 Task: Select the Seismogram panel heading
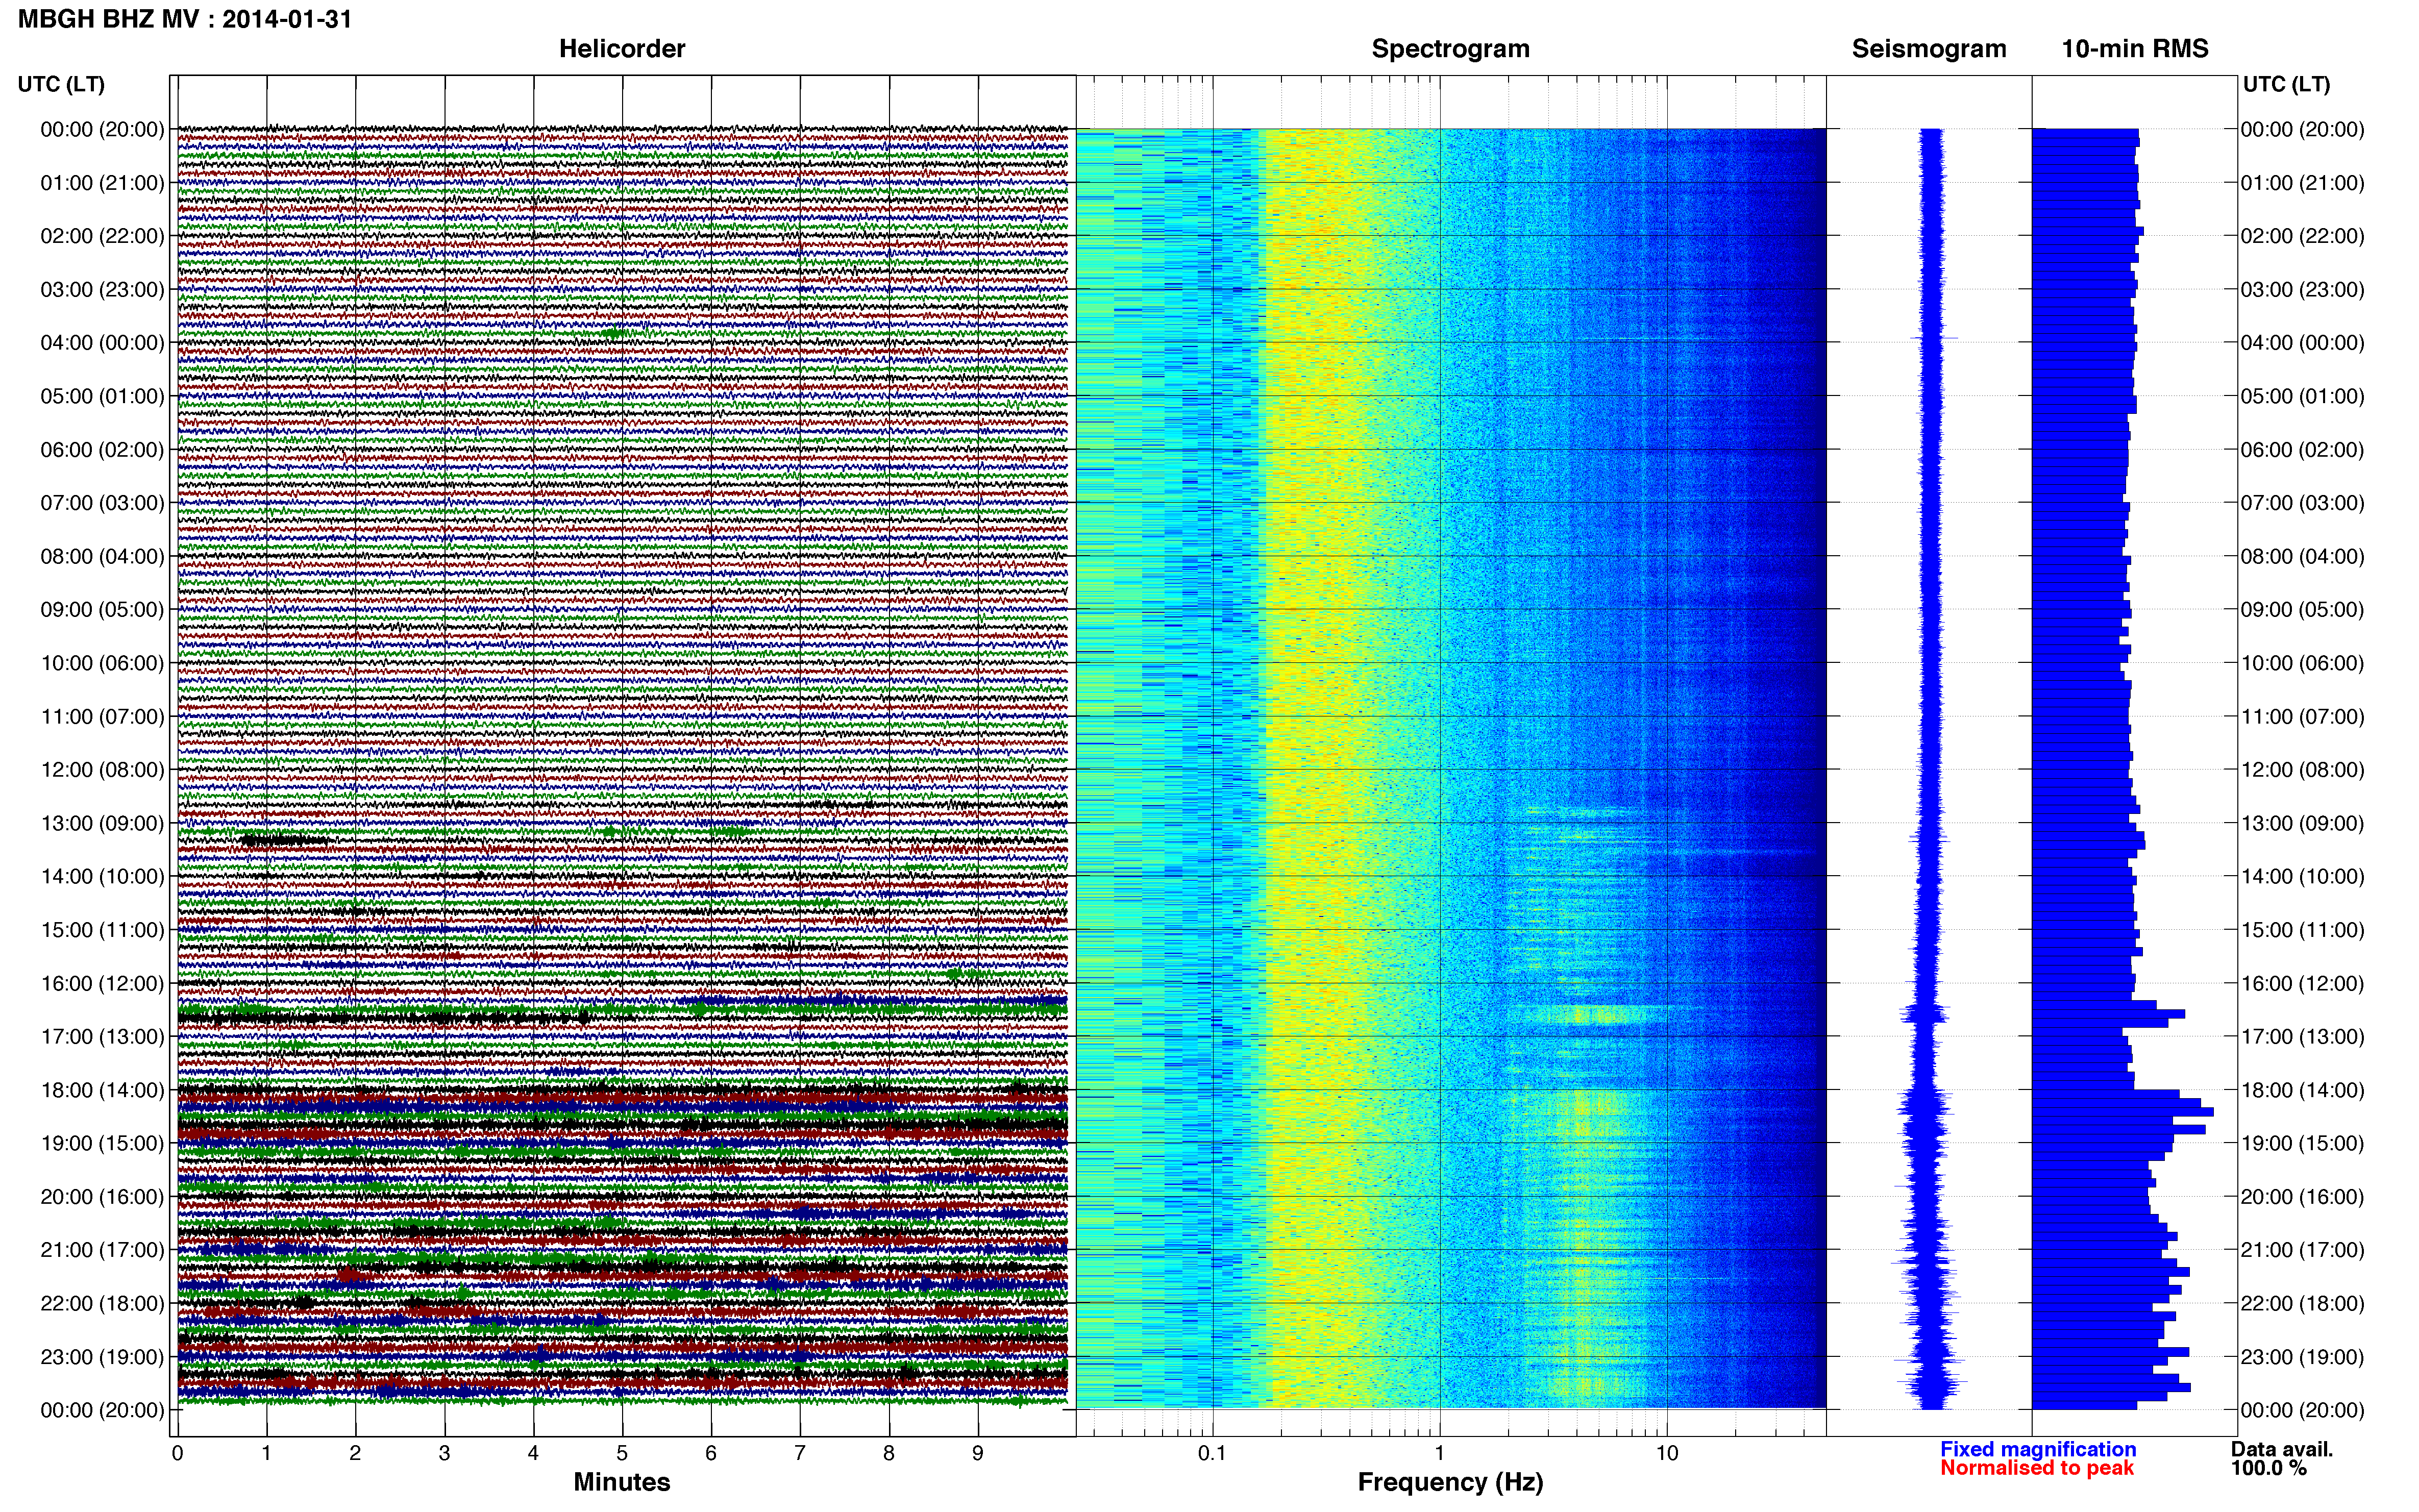(x=1928, y=49)
